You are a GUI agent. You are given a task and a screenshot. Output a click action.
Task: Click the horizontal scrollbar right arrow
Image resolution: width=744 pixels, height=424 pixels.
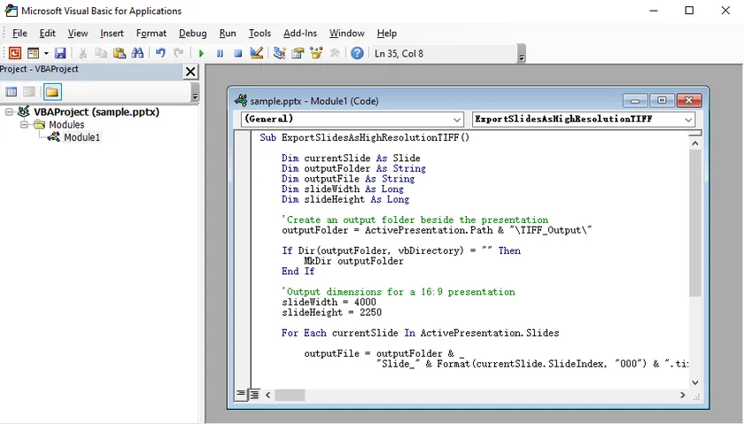click(683, 395)
